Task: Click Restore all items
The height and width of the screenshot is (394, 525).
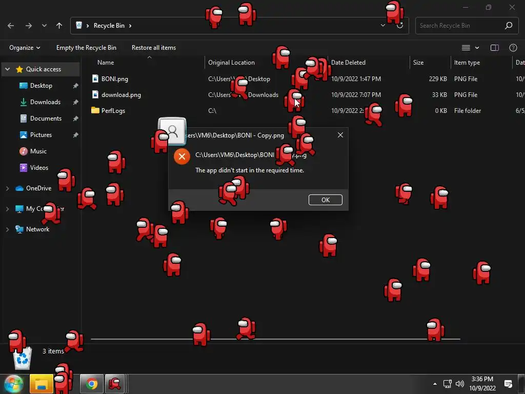Action: pyautogui.click(x=154, y=48)
